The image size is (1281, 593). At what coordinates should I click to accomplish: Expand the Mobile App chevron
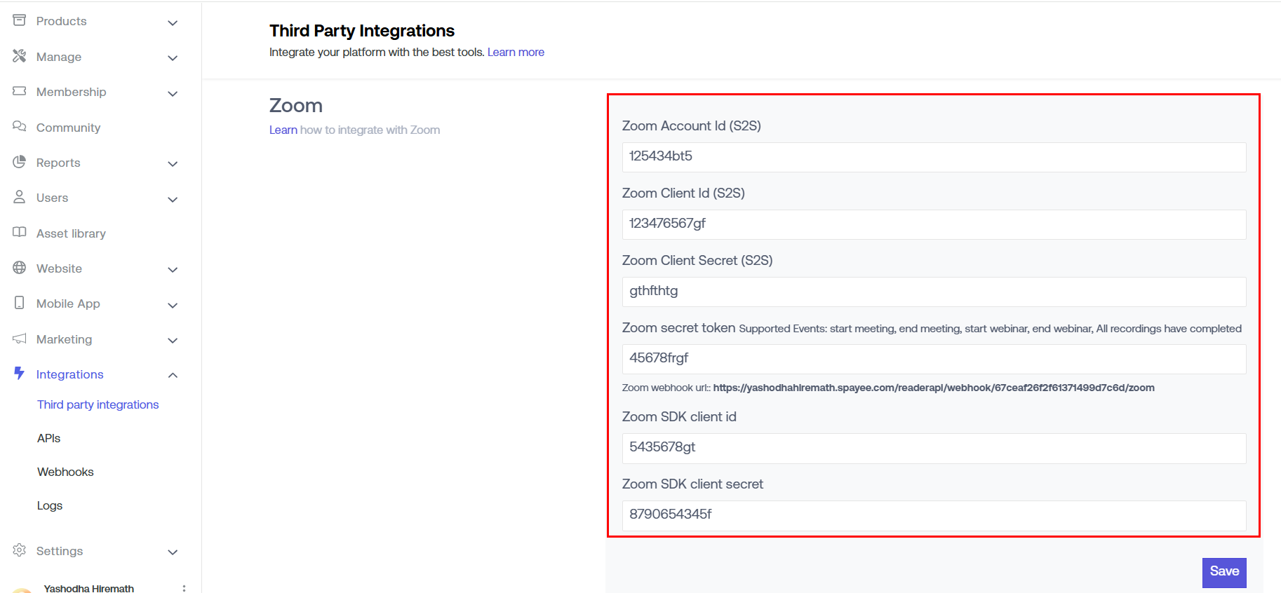coord(173,305)
